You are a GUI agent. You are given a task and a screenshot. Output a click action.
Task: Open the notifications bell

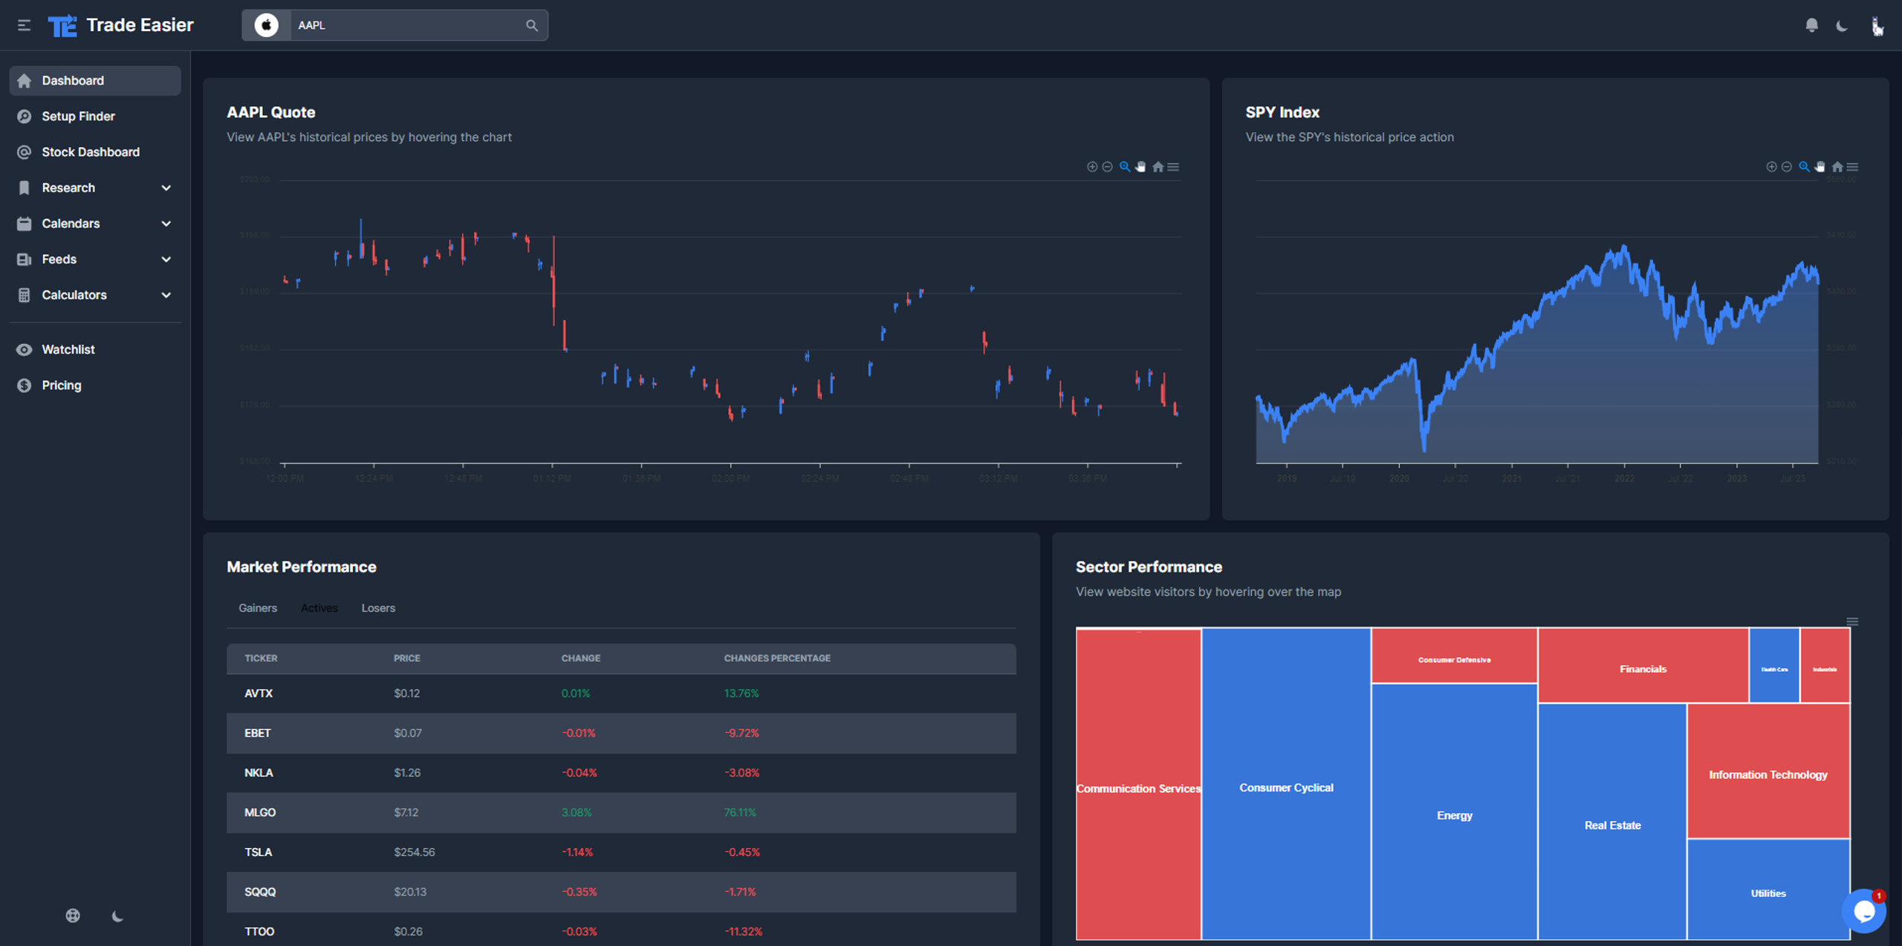pyautogui.click(x=1811, y=25)
